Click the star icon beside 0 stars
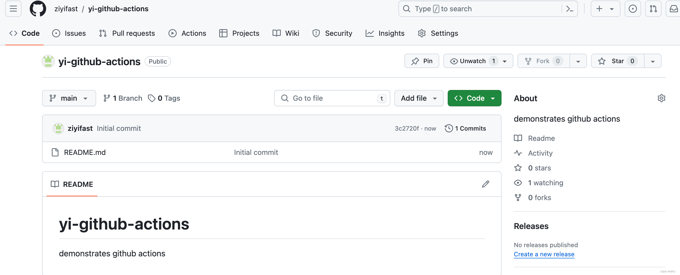 (x=518, y=168)
